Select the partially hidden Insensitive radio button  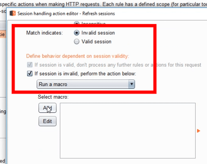[x=77, y=23]
